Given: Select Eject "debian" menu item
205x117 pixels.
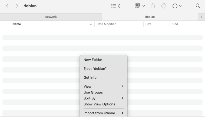Looking at the screenshot, I should click(x=95, y=69).
